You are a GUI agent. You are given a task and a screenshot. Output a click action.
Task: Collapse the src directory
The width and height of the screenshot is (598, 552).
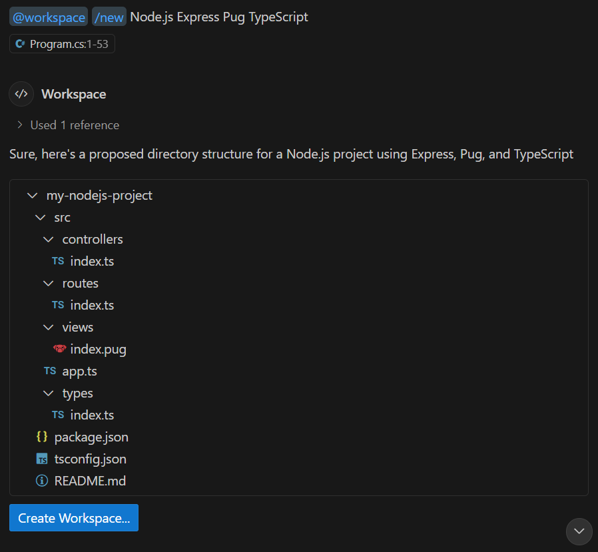(x=40, y=217)
